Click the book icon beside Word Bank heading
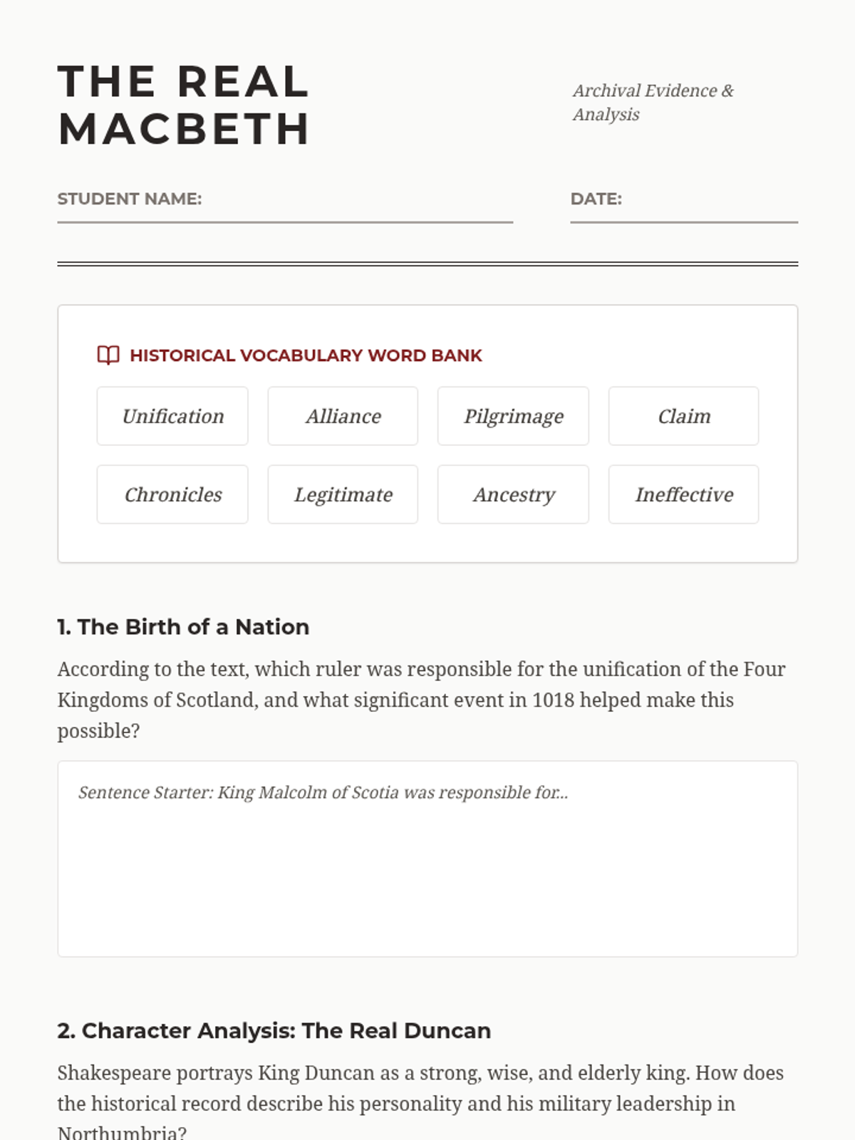Image resolution: width=855 pixels, height=1140 pixels. (x=108, y=355)
